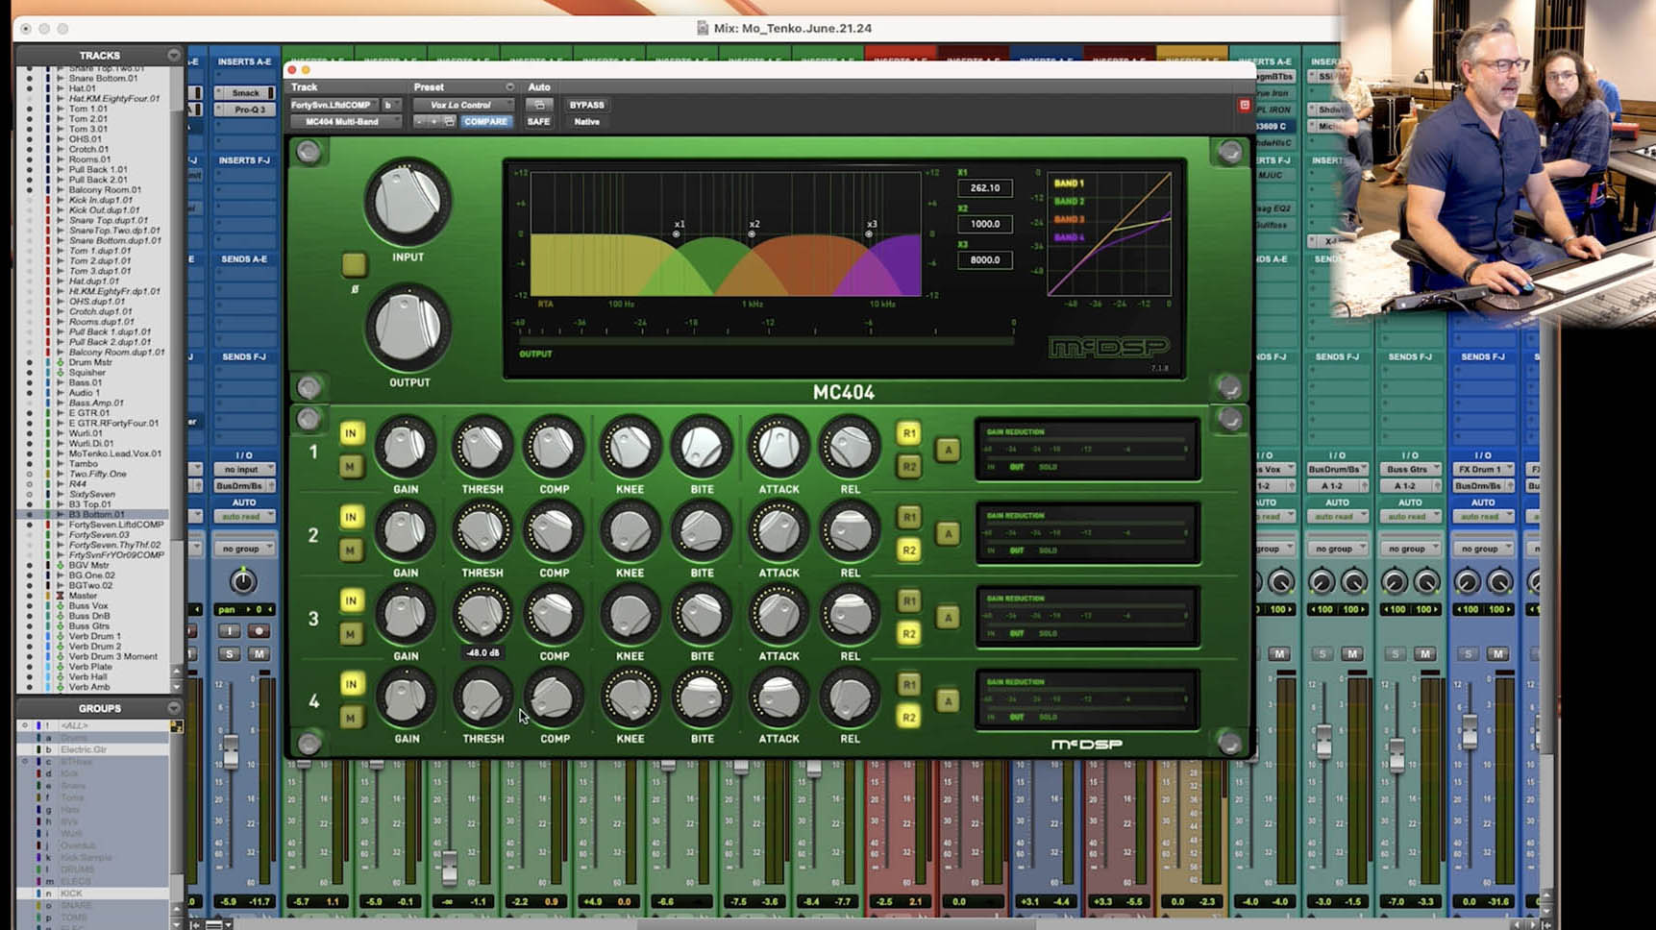Toggle band 1 IN button
The height and width of the screenshot is (930, 1656).
click(351, 433)
